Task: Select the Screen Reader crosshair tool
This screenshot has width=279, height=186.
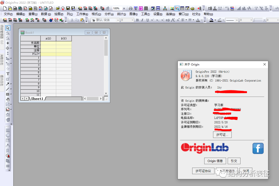Action: coord(8,43)
